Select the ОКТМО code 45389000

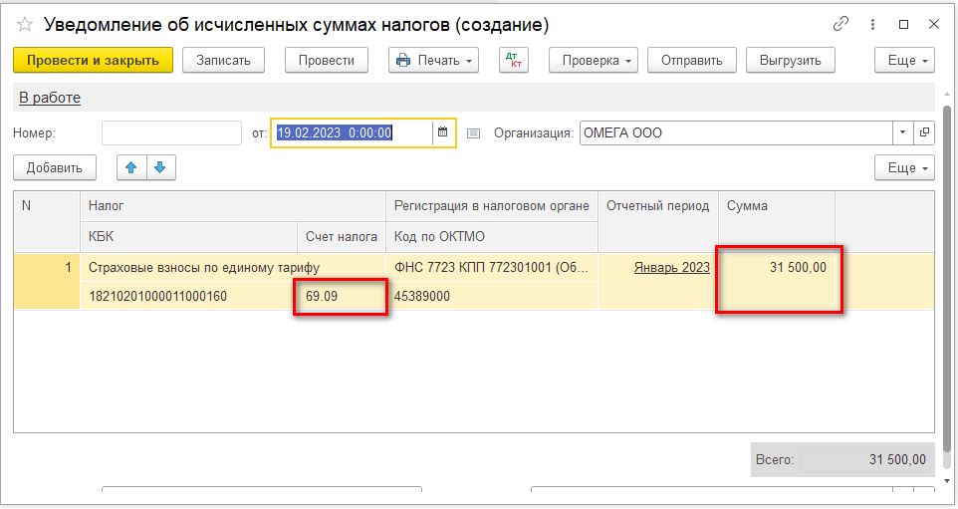(492, 296)
